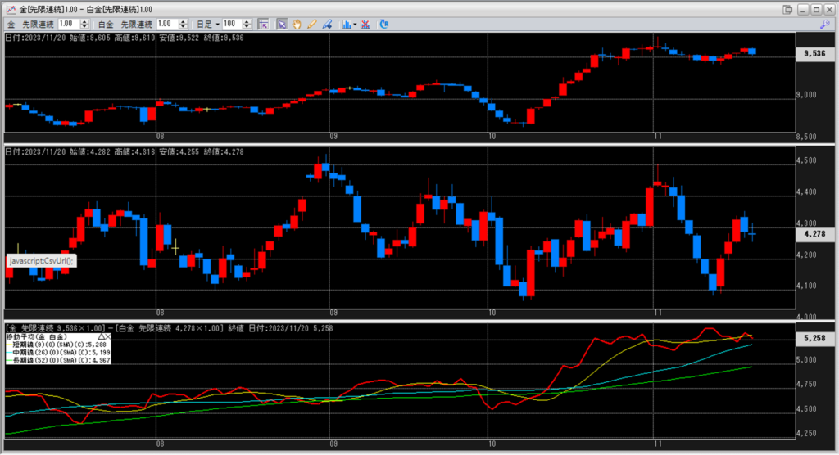This screenshot has height=455, width=839.
Task: Click the remove indicators chart icon
Action: (x=365, y=25)
